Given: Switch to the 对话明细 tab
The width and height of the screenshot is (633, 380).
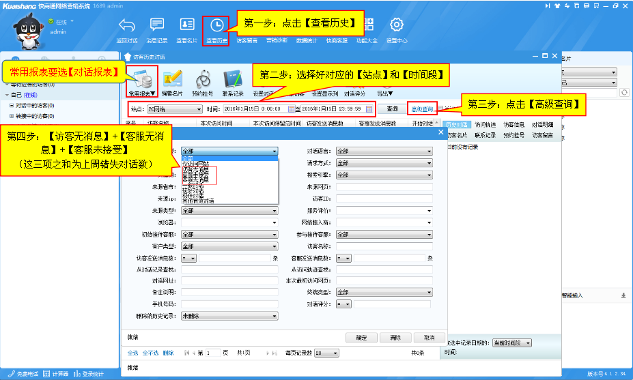Looking at the screenshot, I should [x=543, y=126].
